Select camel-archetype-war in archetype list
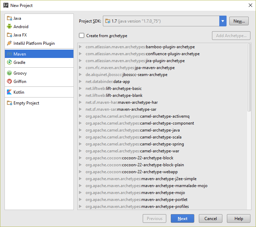The width and height of the screenshot is (256, 227). click(x=132, y=151)
